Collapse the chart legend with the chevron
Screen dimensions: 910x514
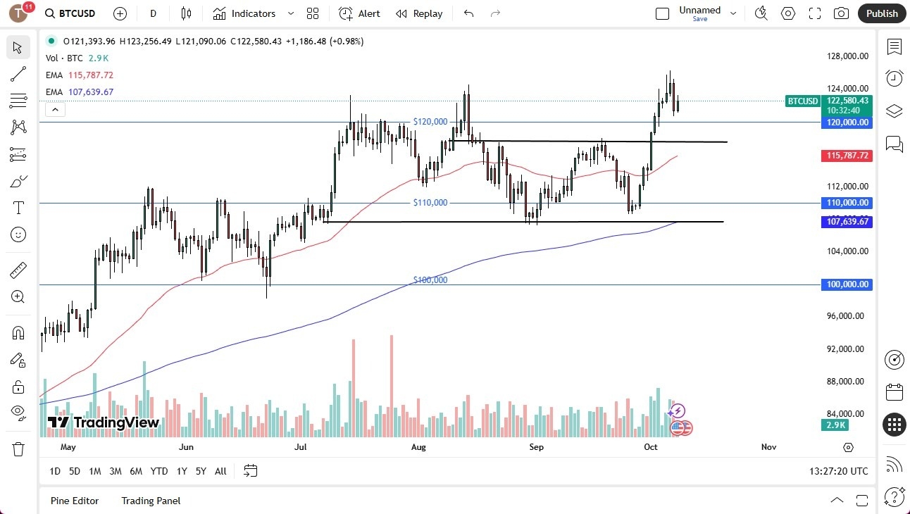[x=55, y=109]
